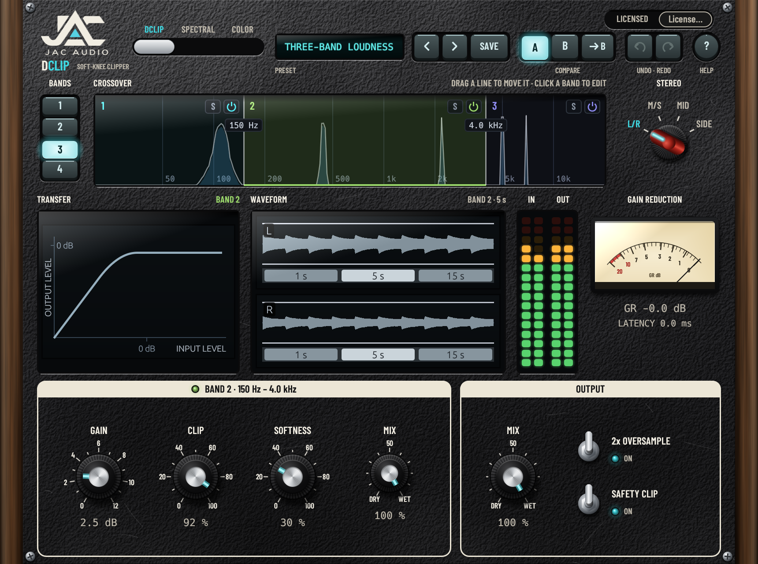The height and width of the screenshot is (564, 758).
Task: Open the License... dialog
Action: 685,19
